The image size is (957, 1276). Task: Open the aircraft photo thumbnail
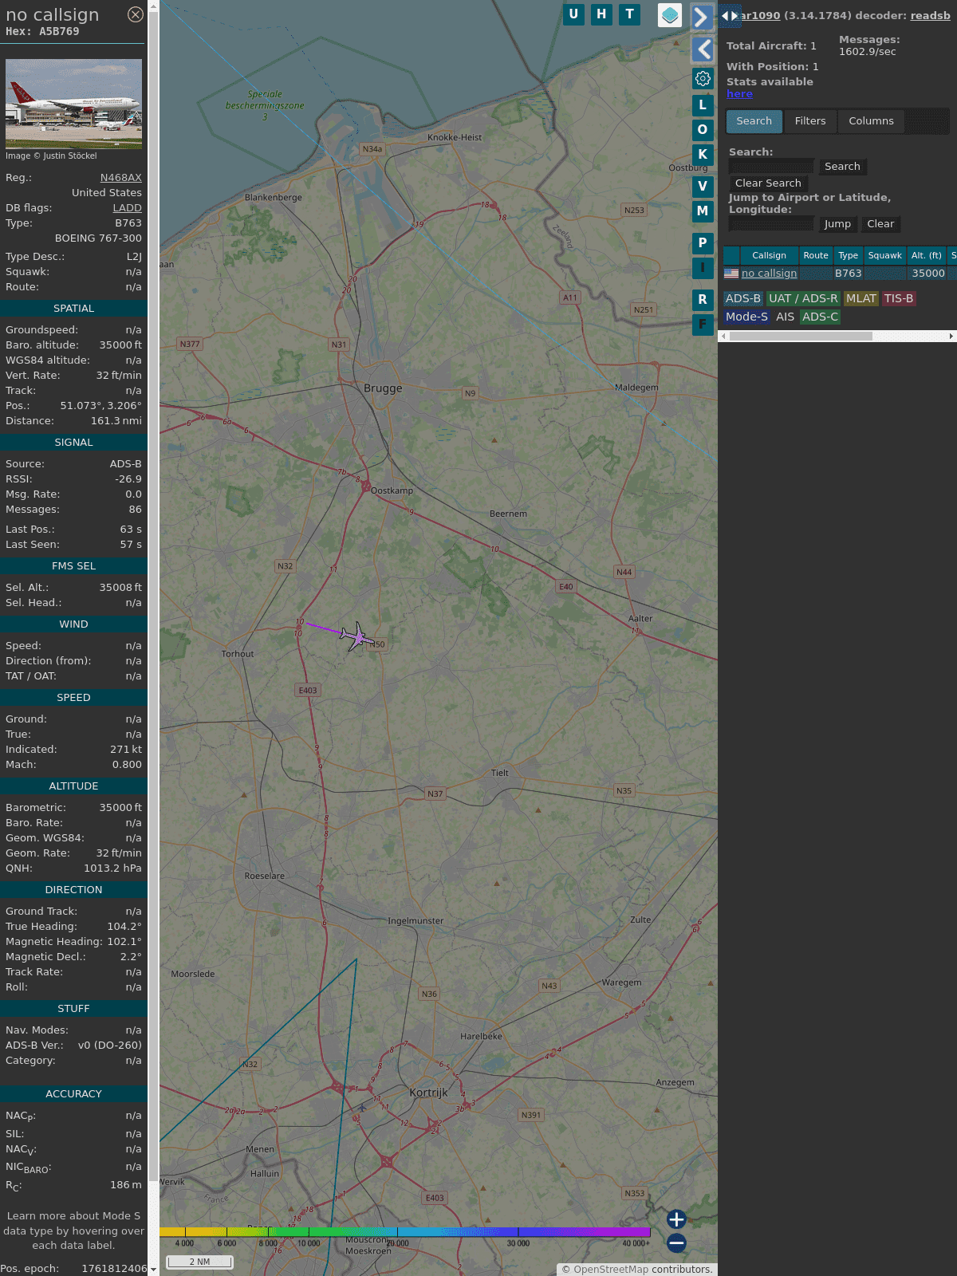pos(73,104)
